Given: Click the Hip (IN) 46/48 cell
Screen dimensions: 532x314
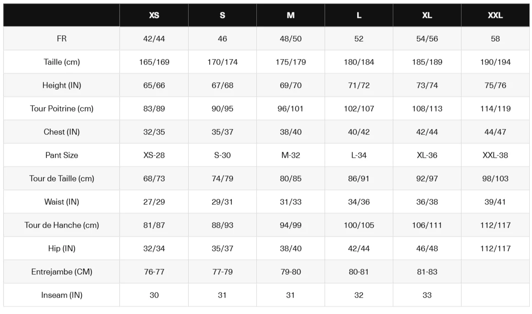Looking at the screenshot, I should (x=427, y=249).
